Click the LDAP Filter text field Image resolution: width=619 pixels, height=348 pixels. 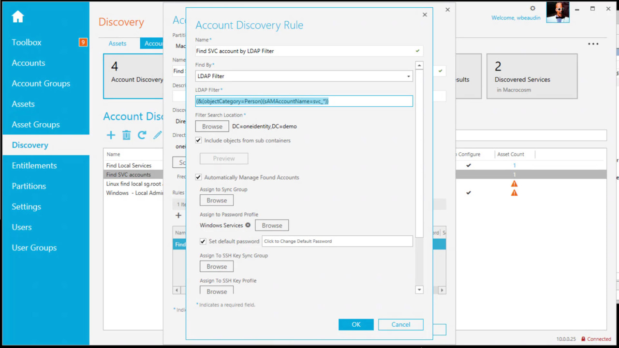click(304, 101)
